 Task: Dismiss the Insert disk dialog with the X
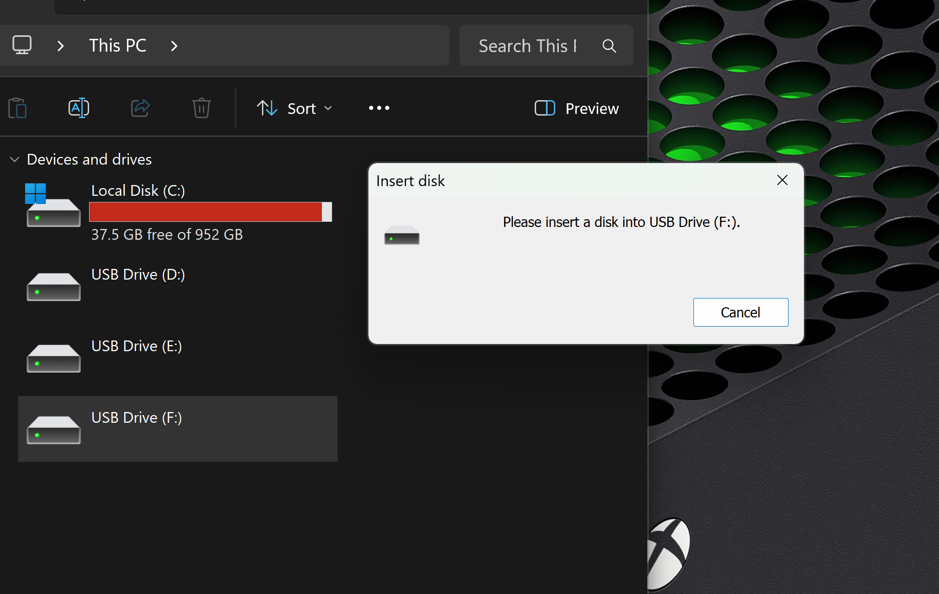click(x=782, y=180)
